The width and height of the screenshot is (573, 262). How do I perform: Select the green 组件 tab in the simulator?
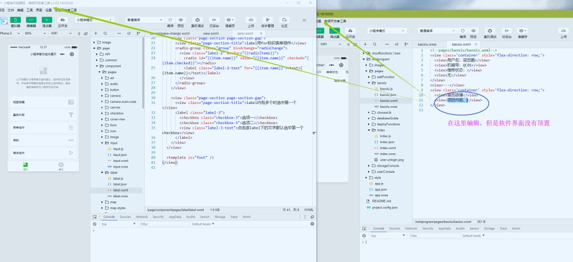coord(25,166)
